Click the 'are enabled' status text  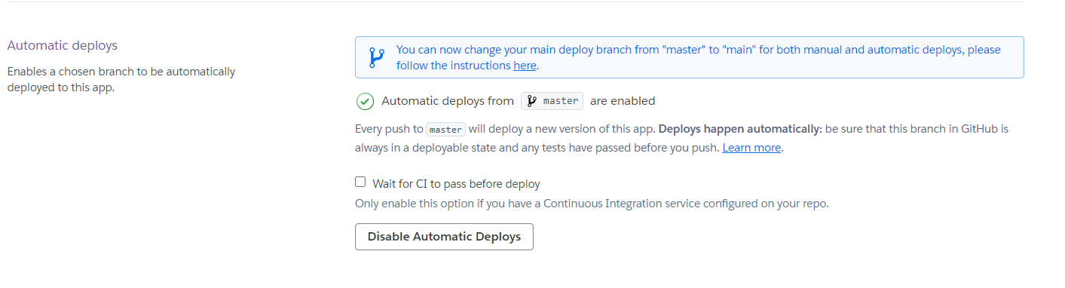click(623, 101)
